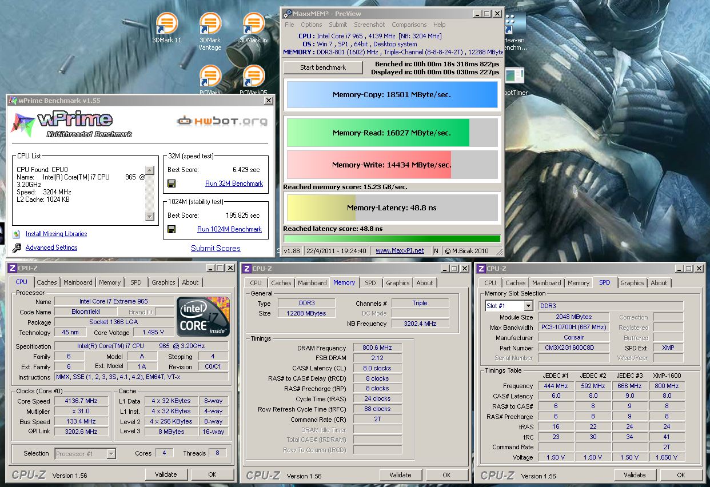Open the Processor #1 selection dropdown
This screenshot has width=710, height=487.
(111, 454)
